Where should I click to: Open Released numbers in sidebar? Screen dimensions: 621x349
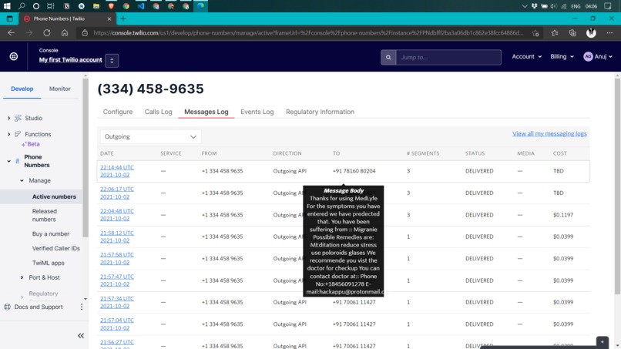tap(45, 215)
